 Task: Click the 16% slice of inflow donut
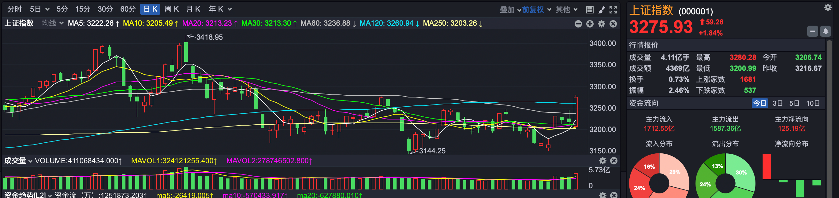(x=649, y=167)
